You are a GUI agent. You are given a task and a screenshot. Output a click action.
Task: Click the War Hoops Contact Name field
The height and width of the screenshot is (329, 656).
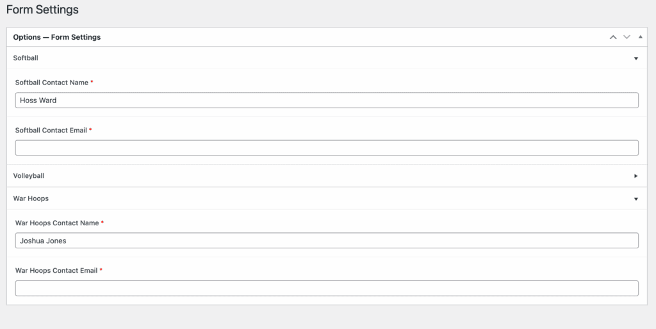[x=327, y=241]
